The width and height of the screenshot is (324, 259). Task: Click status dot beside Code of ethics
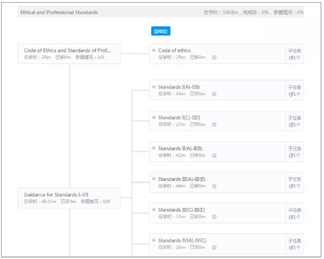point(154,51)
